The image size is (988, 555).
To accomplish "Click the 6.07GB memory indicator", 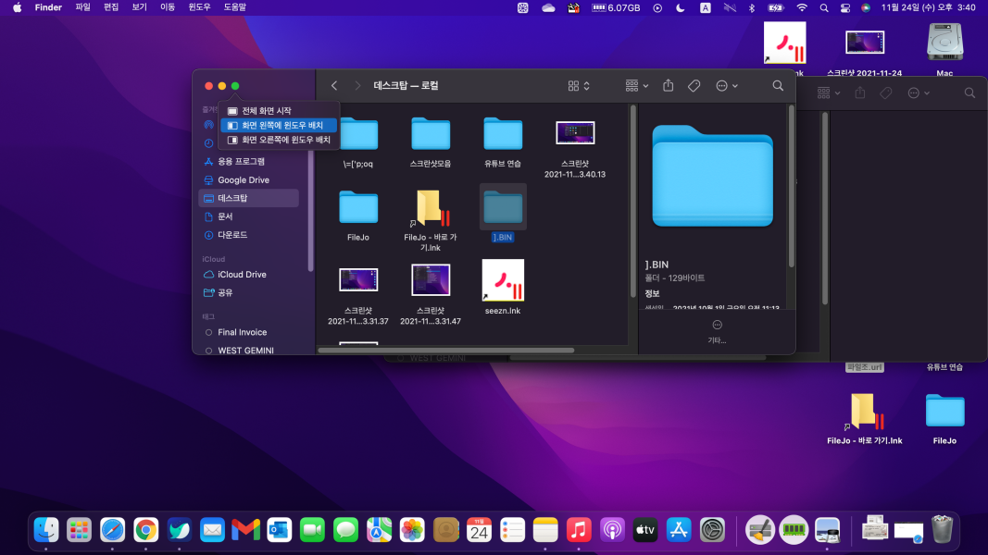I will [x=616, y=7].
